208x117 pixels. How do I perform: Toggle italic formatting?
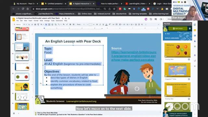coord(100,25)
